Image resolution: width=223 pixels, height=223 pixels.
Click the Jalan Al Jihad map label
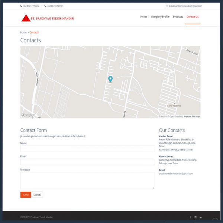(x=192, y=52)
